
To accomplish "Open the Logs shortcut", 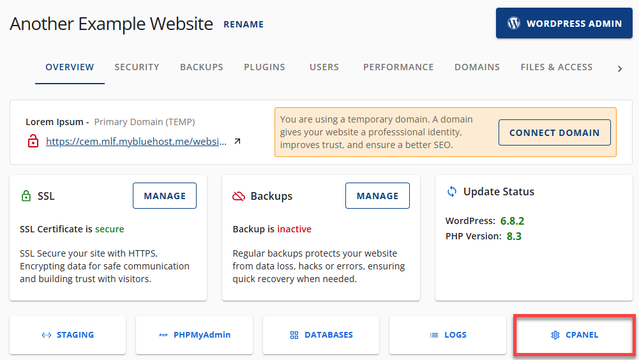I will (x=447, y=335).
